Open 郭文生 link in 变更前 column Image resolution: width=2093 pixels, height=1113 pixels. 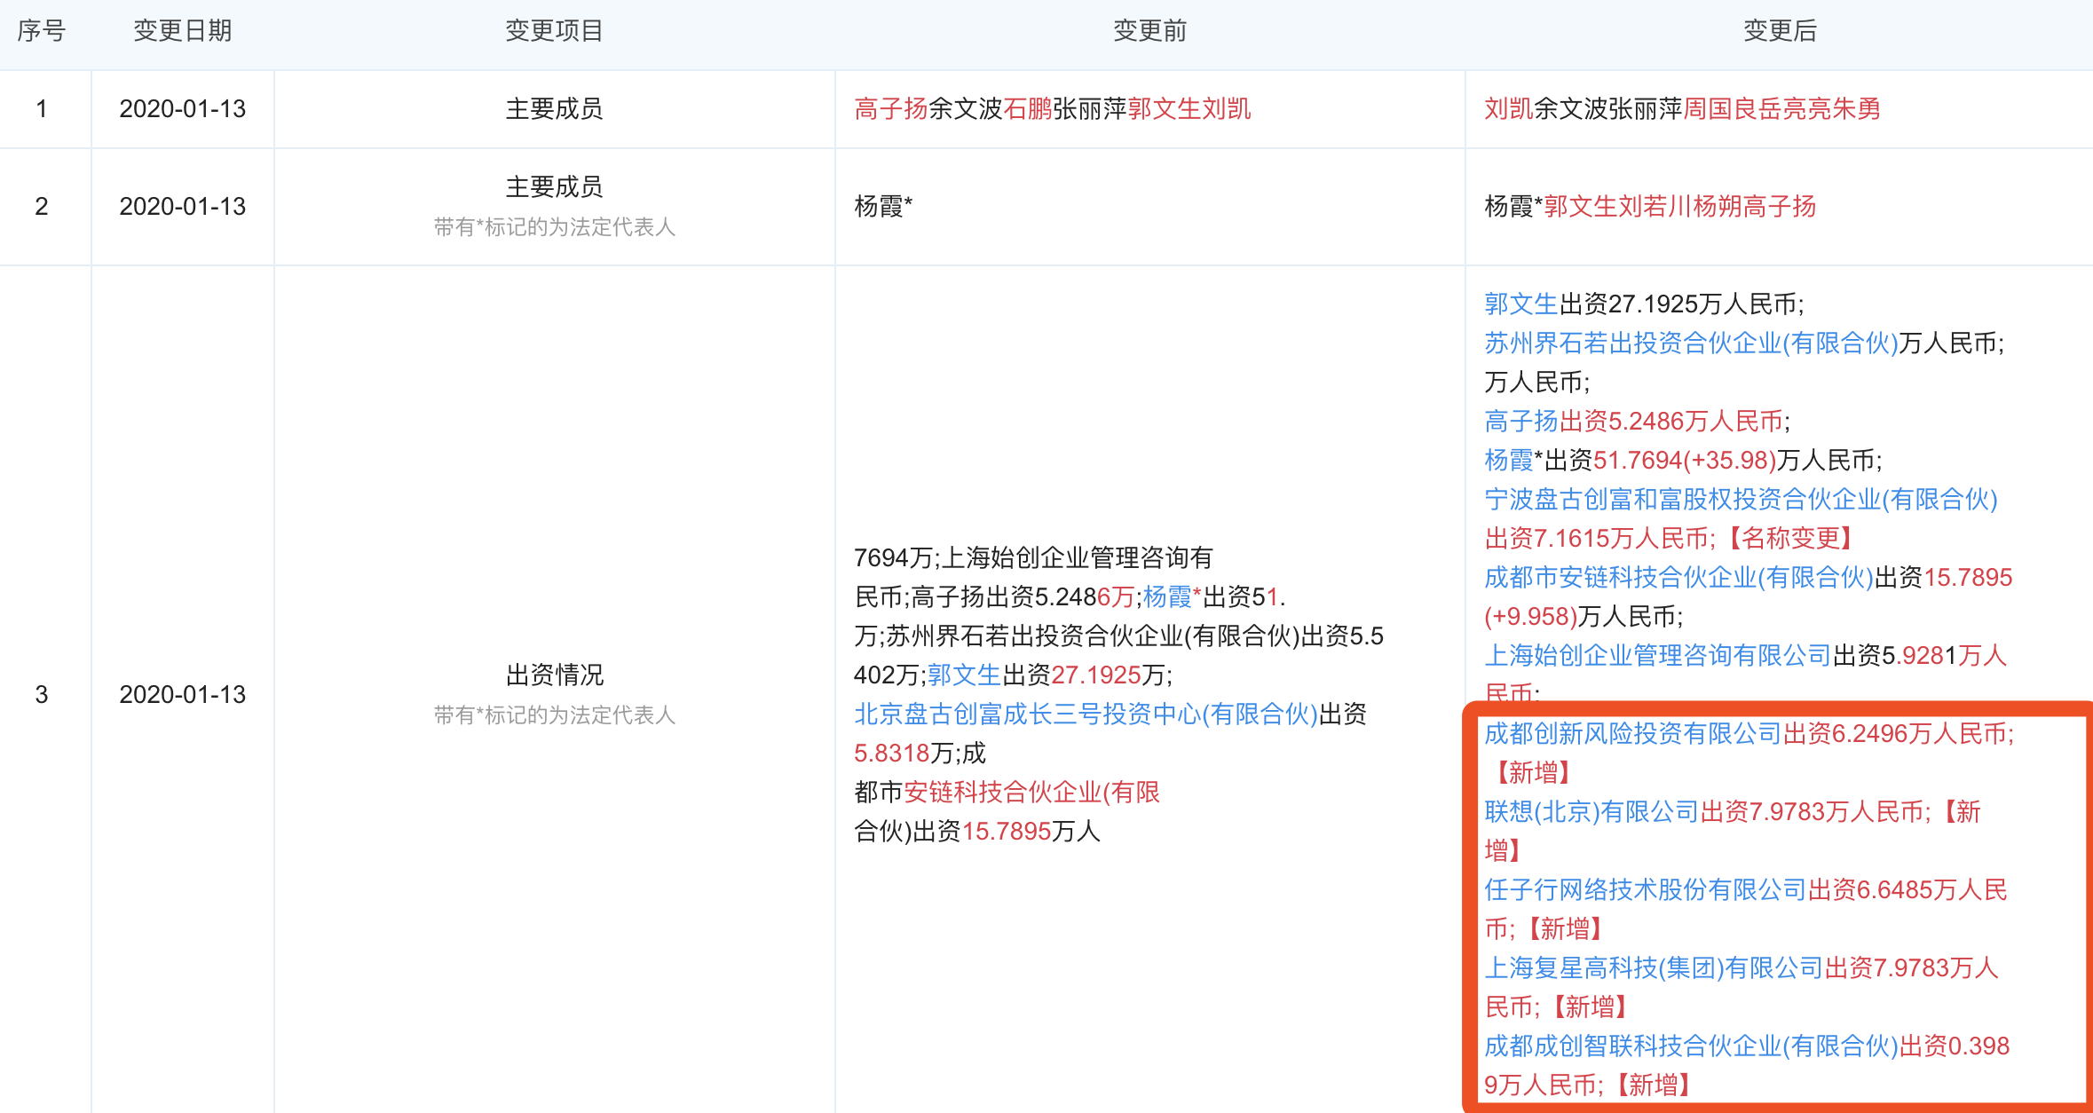tap(964, 675)
